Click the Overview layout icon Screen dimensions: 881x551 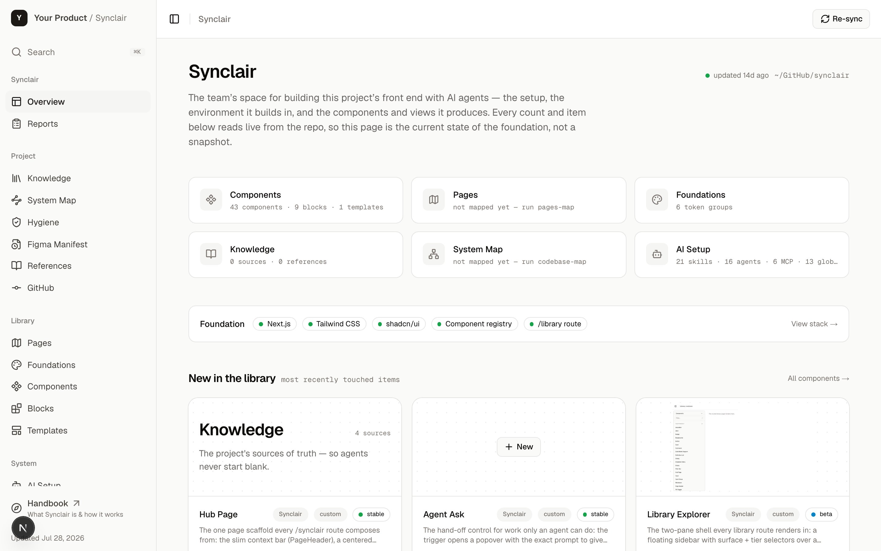click(17, 102)
